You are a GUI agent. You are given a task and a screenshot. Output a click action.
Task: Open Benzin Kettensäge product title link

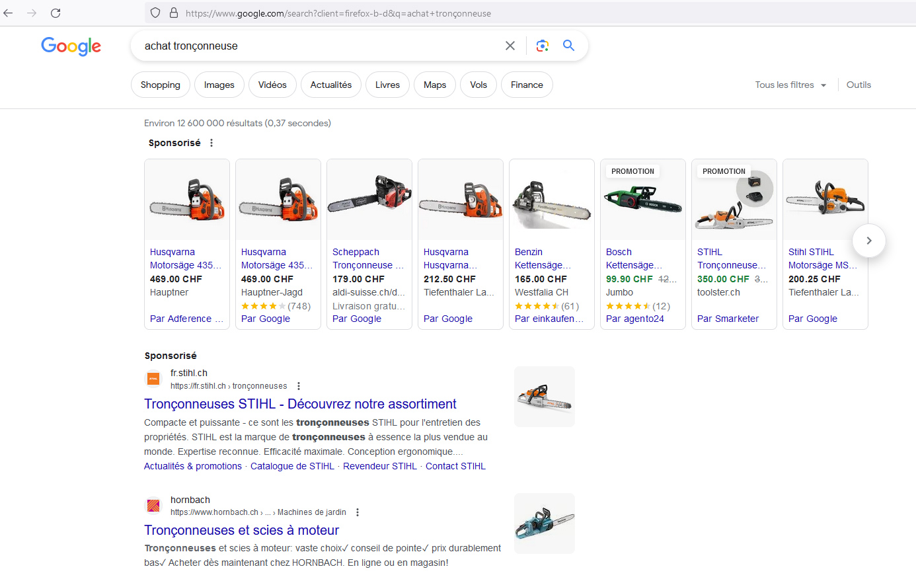click(543, 258)
